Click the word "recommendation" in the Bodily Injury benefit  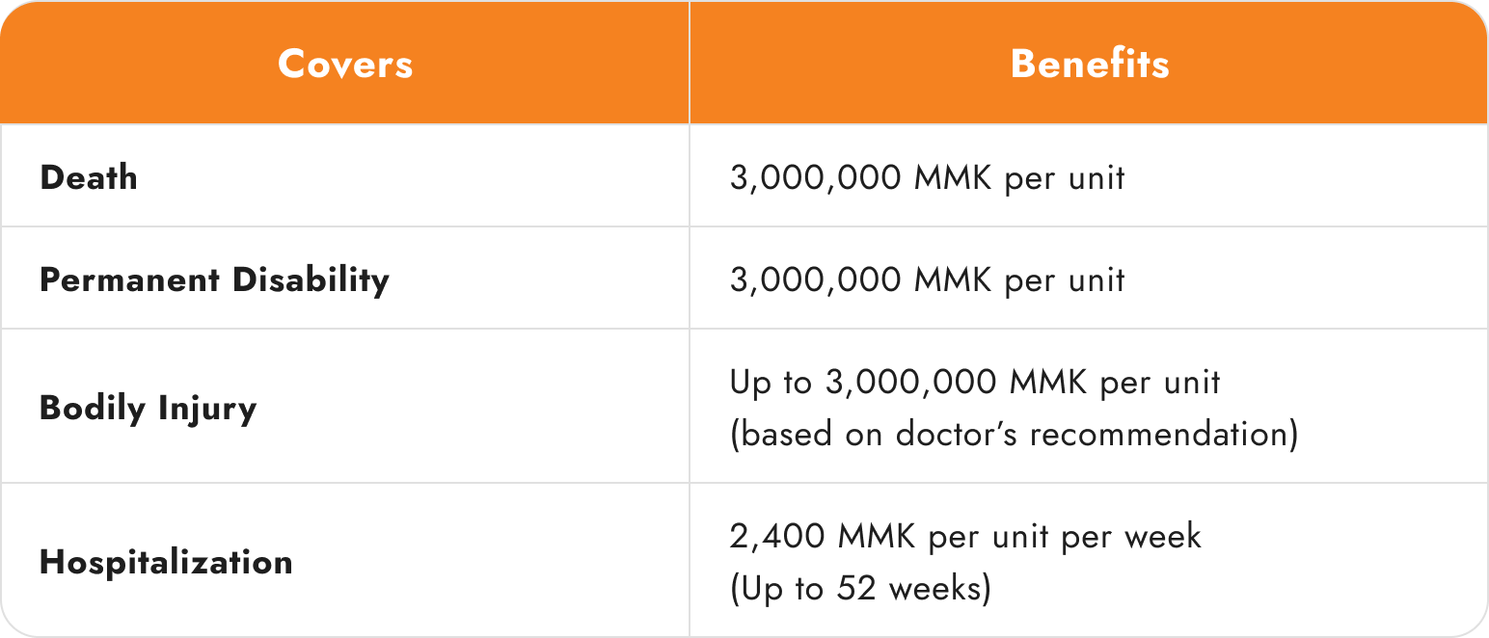tap(1159, 434)
